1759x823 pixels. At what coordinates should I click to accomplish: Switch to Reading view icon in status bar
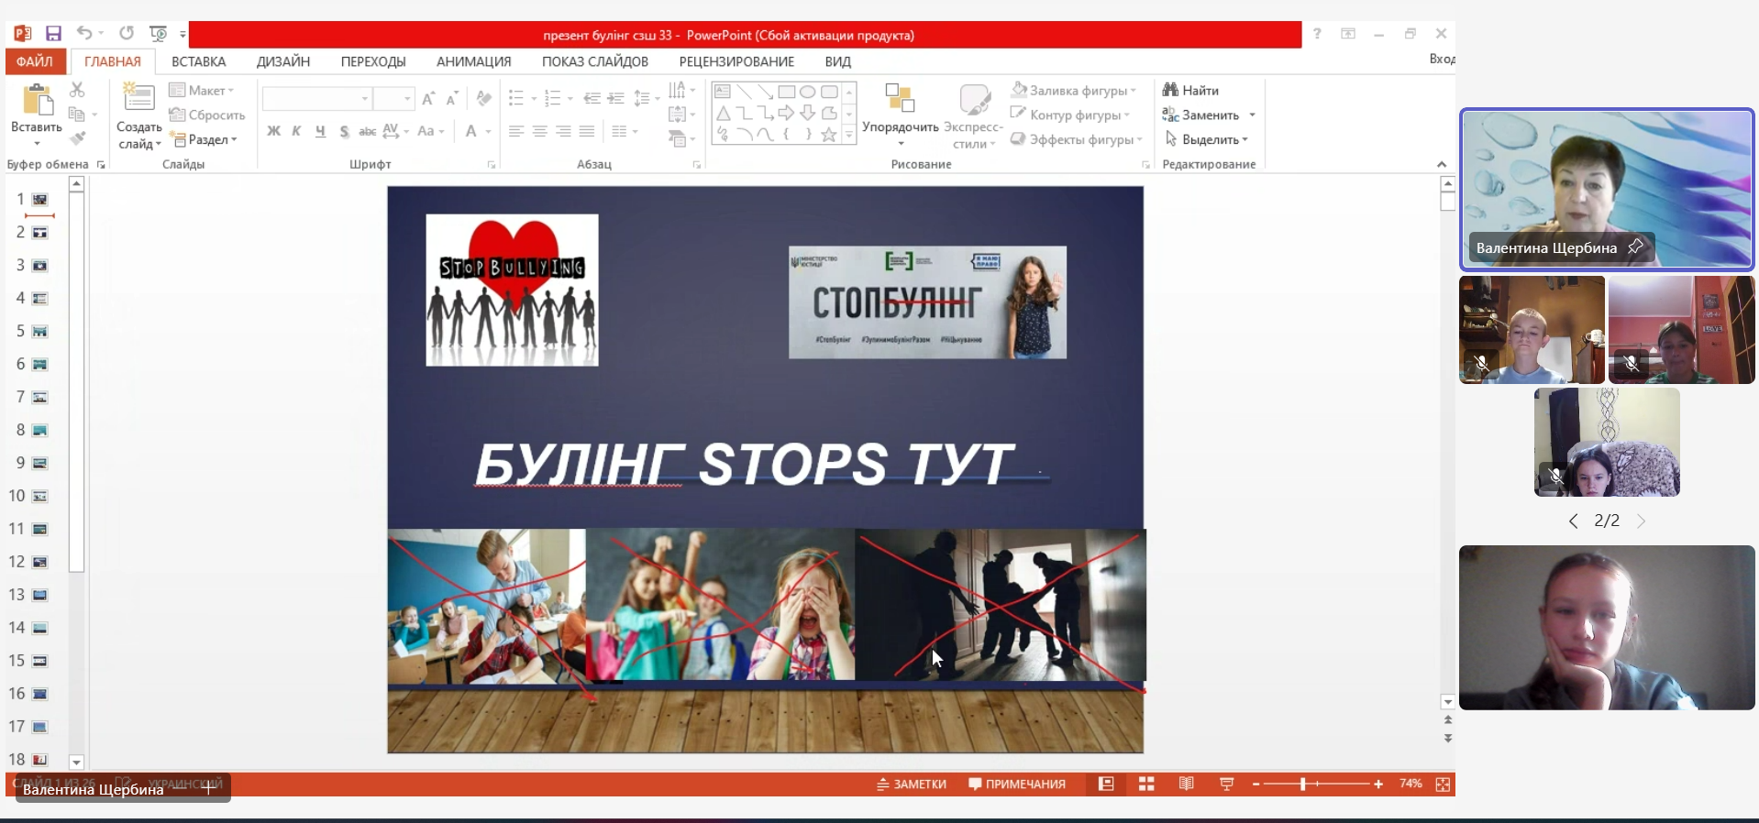[1186, 784]
